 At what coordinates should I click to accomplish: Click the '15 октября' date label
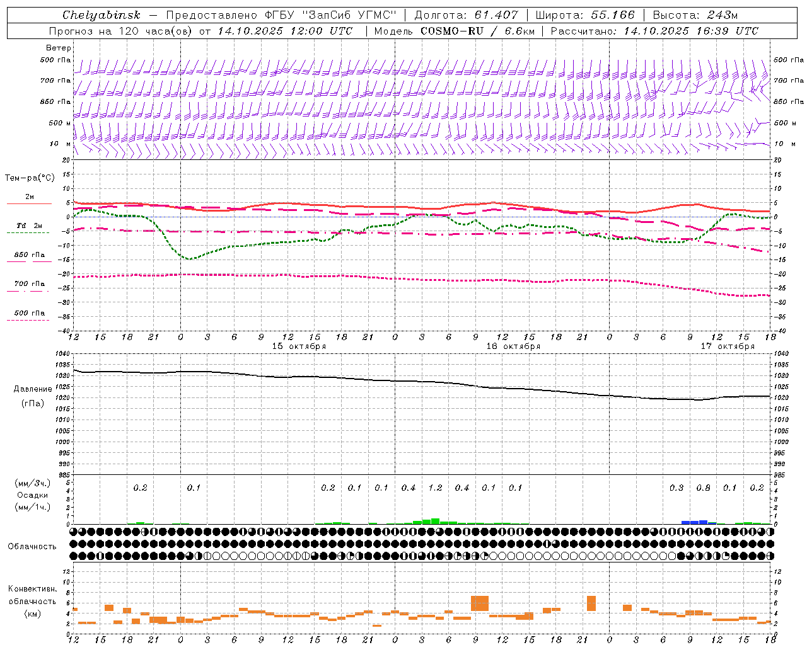(x=299, y=346)
